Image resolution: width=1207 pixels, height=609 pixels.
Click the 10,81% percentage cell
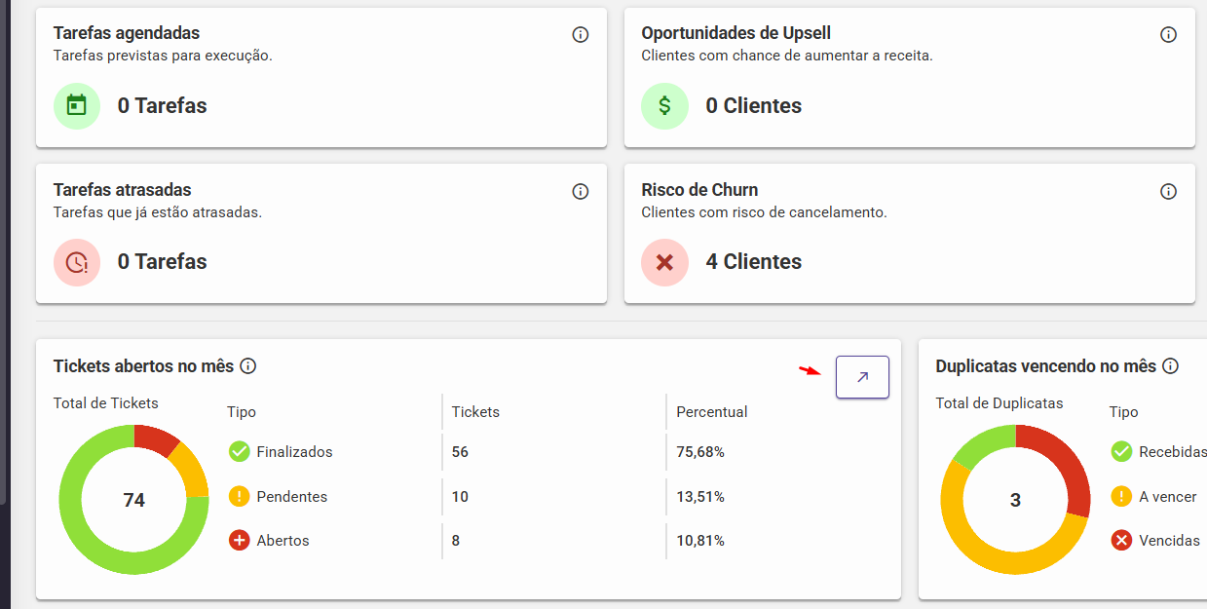point(700,541)
